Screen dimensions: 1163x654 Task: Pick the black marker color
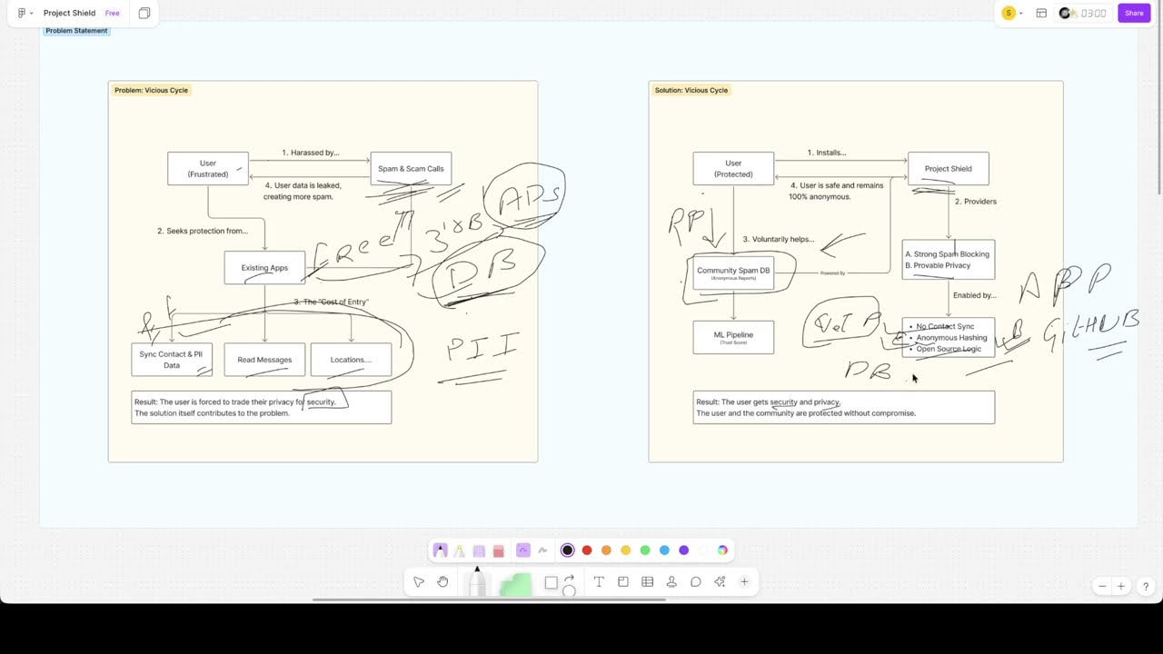[567, 550]
